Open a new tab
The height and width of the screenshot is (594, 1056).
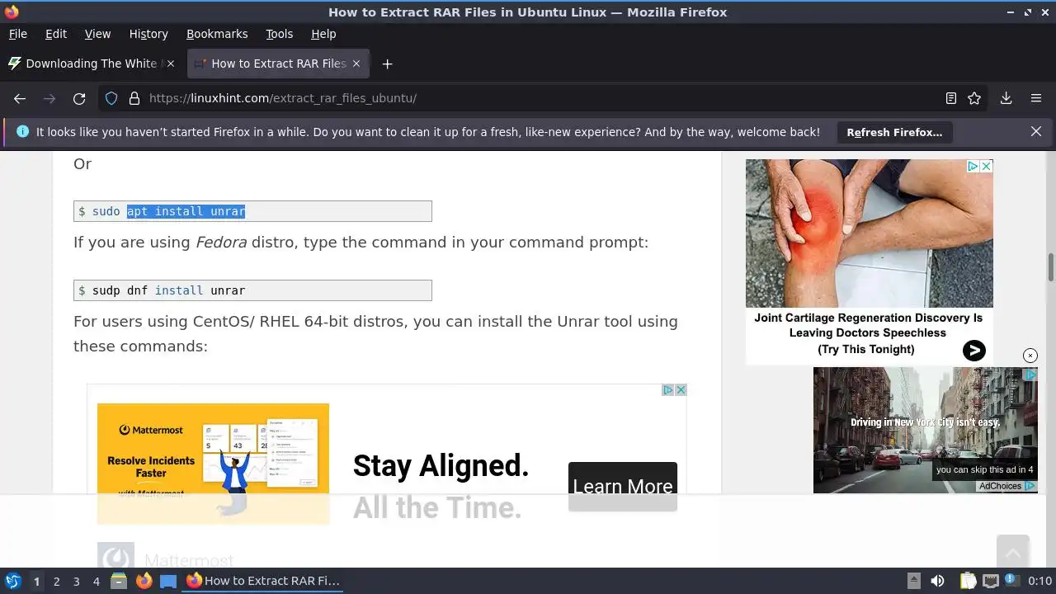pos(387,64)
